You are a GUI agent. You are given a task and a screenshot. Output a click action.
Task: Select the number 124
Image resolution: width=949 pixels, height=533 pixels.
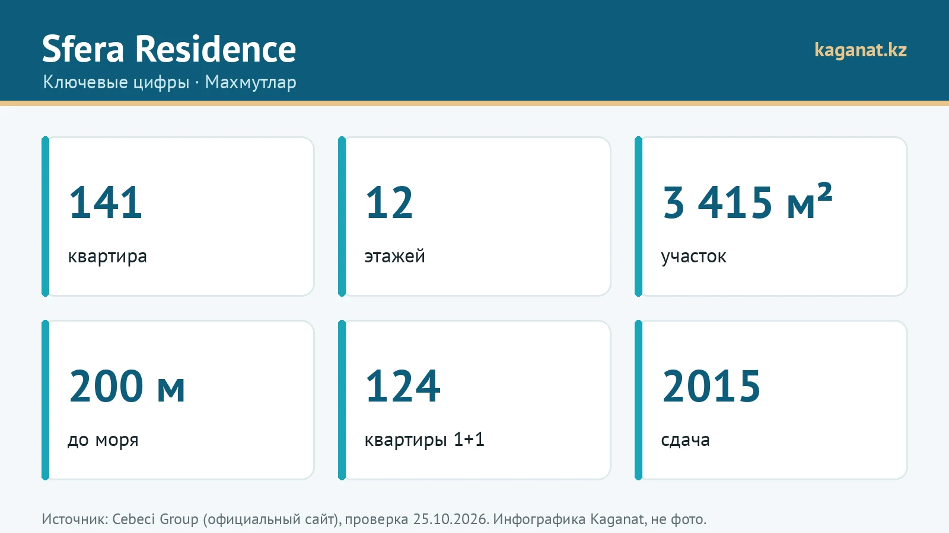click(403, 386)
